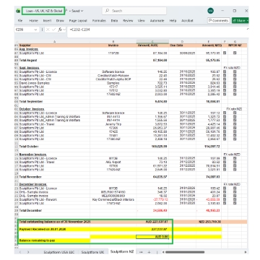Switch to the Data ribbon tab
Screen dimensions: 260x260
pyautogui.click(x=114, y=21)
